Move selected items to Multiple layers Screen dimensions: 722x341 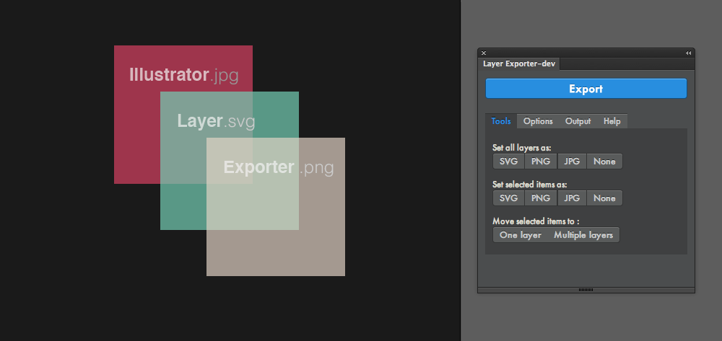[583, 235]
